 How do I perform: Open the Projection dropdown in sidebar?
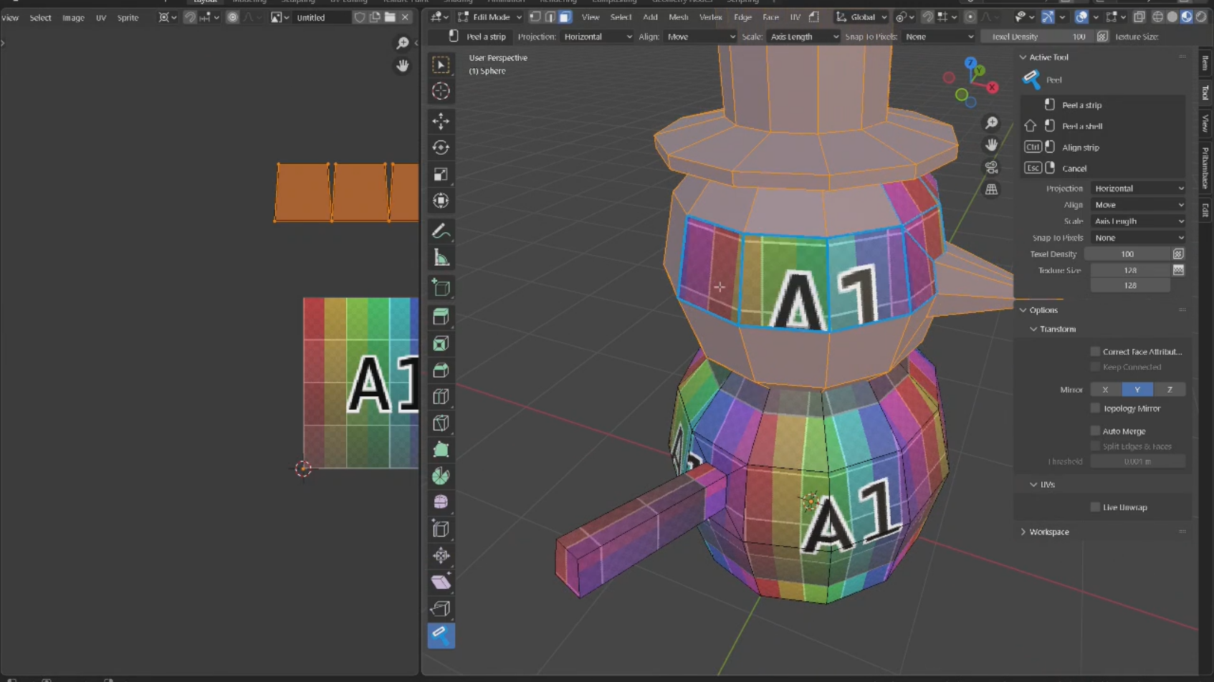tap(1138, 188)
